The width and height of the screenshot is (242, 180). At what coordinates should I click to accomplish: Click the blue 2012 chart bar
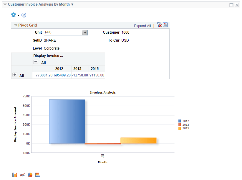pos(67,121)
